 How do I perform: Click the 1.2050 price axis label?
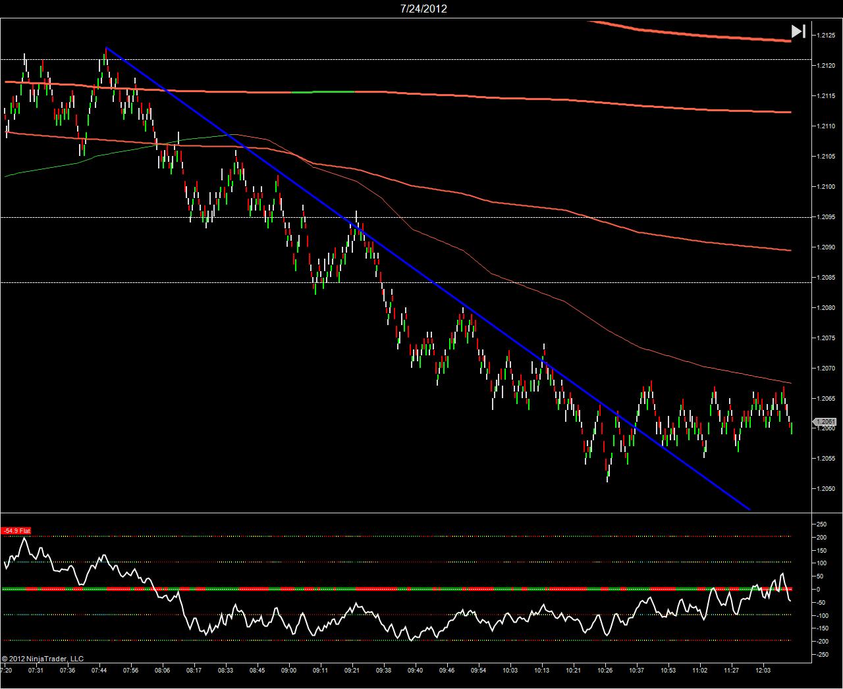pyautogui.click(x=826, y=488)
